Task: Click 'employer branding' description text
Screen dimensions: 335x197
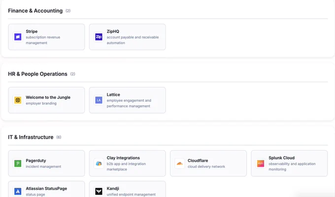Action: (41, 103)
